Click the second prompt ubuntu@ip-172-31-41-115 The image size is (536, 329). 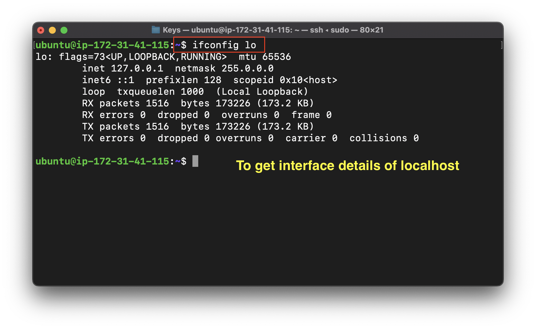coord(102,161)
